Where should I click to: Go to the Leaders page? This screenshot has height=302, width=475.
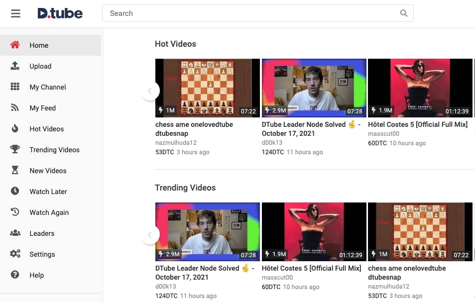42,233
